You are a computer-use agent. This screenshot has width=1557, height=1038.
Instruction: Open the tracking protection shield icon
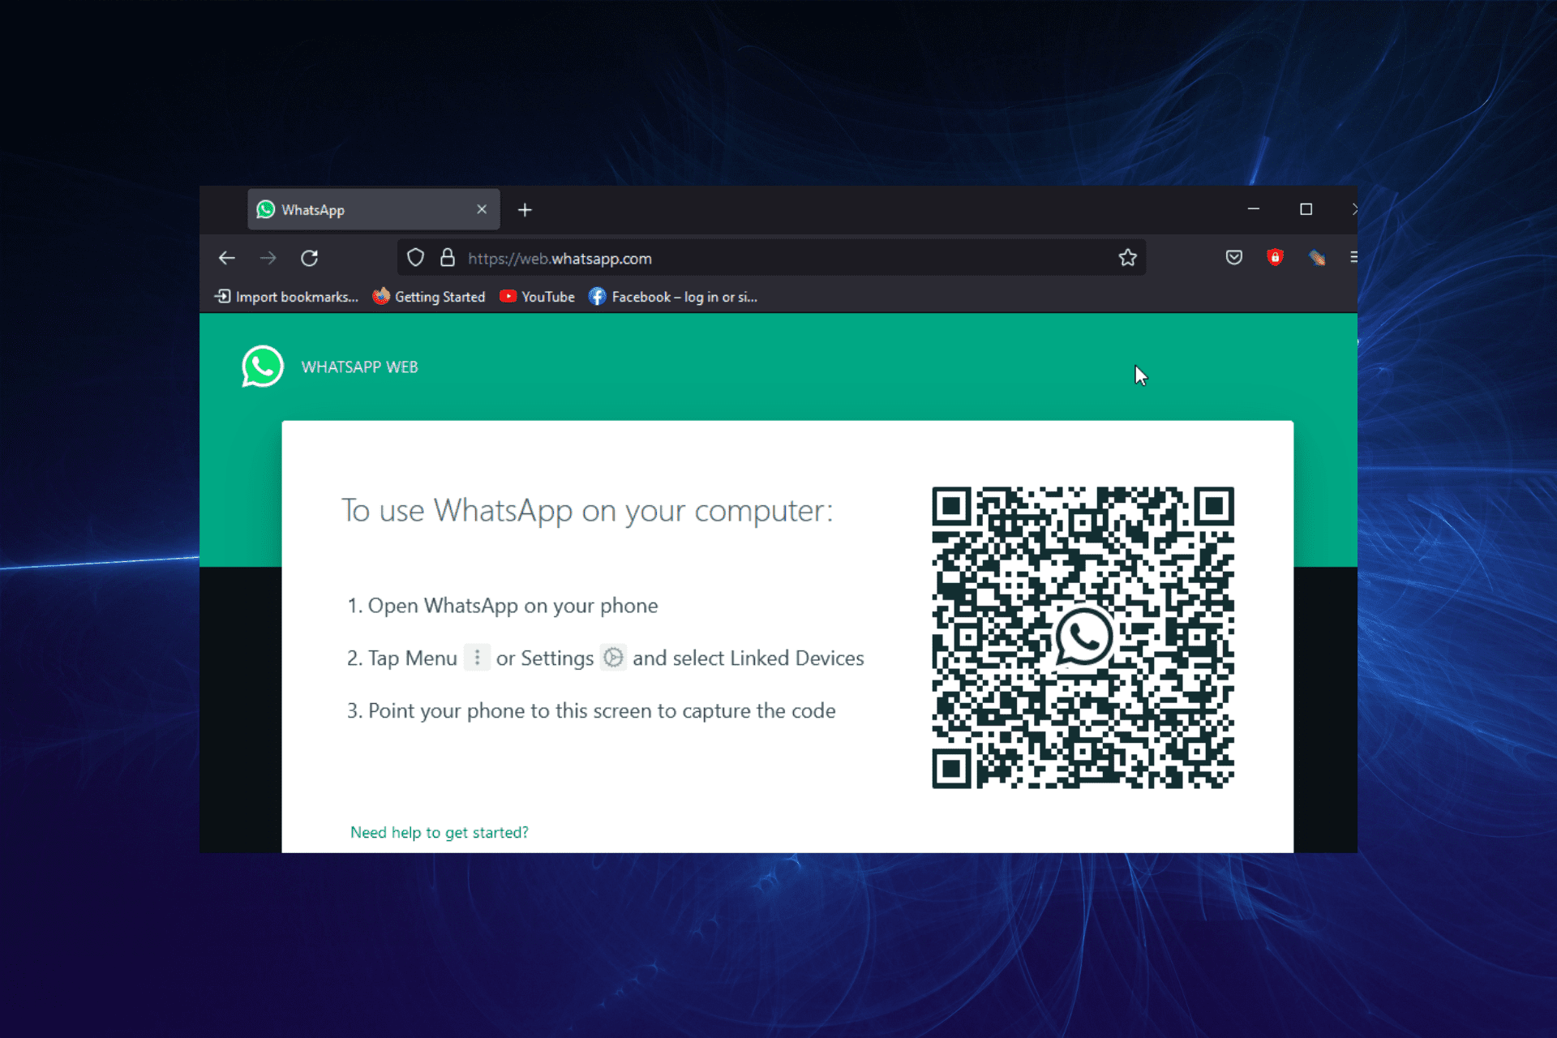pyautogui.click(x=415, y=258)
